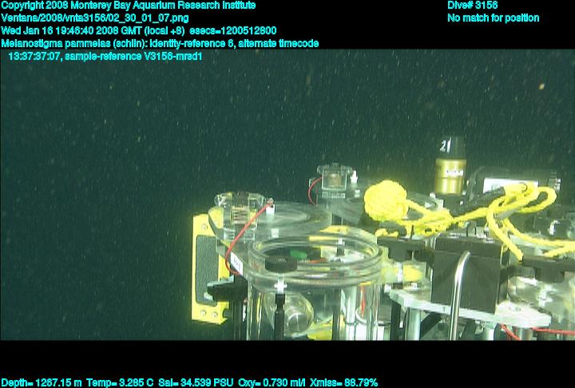Click the 'Dive# 3156' label
This screenshot has height=388, width=575.
(x=472, y=6)
